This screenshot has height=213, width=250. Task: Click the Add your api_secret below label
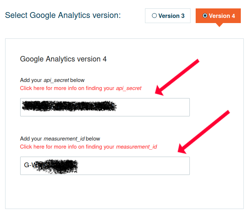click(x=52, y=80)
